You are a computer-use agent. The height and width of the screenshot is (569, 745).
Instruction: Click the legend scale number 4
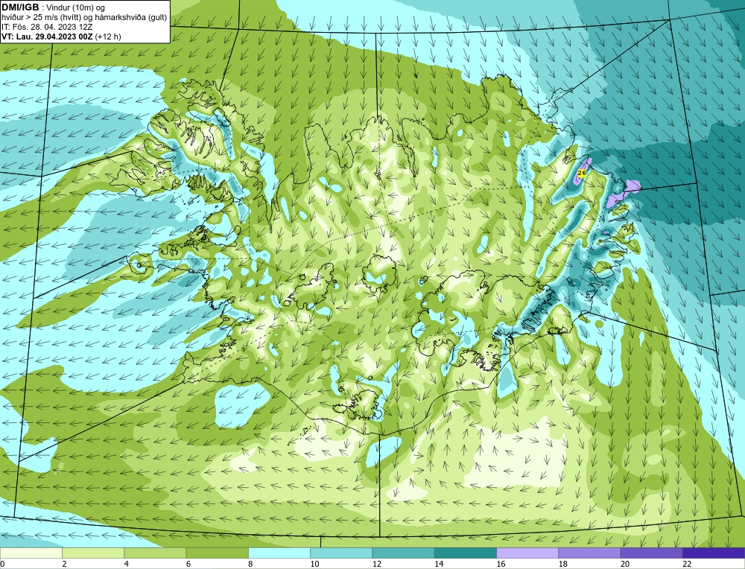click(127, 564)
